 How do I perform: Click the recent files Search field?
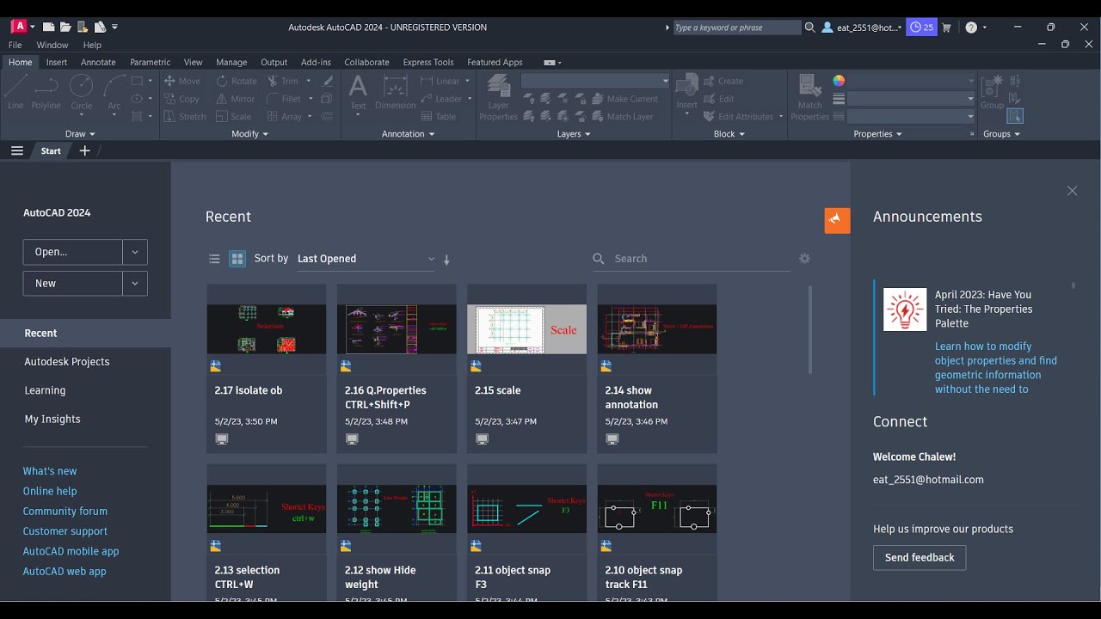pos(692,259)
